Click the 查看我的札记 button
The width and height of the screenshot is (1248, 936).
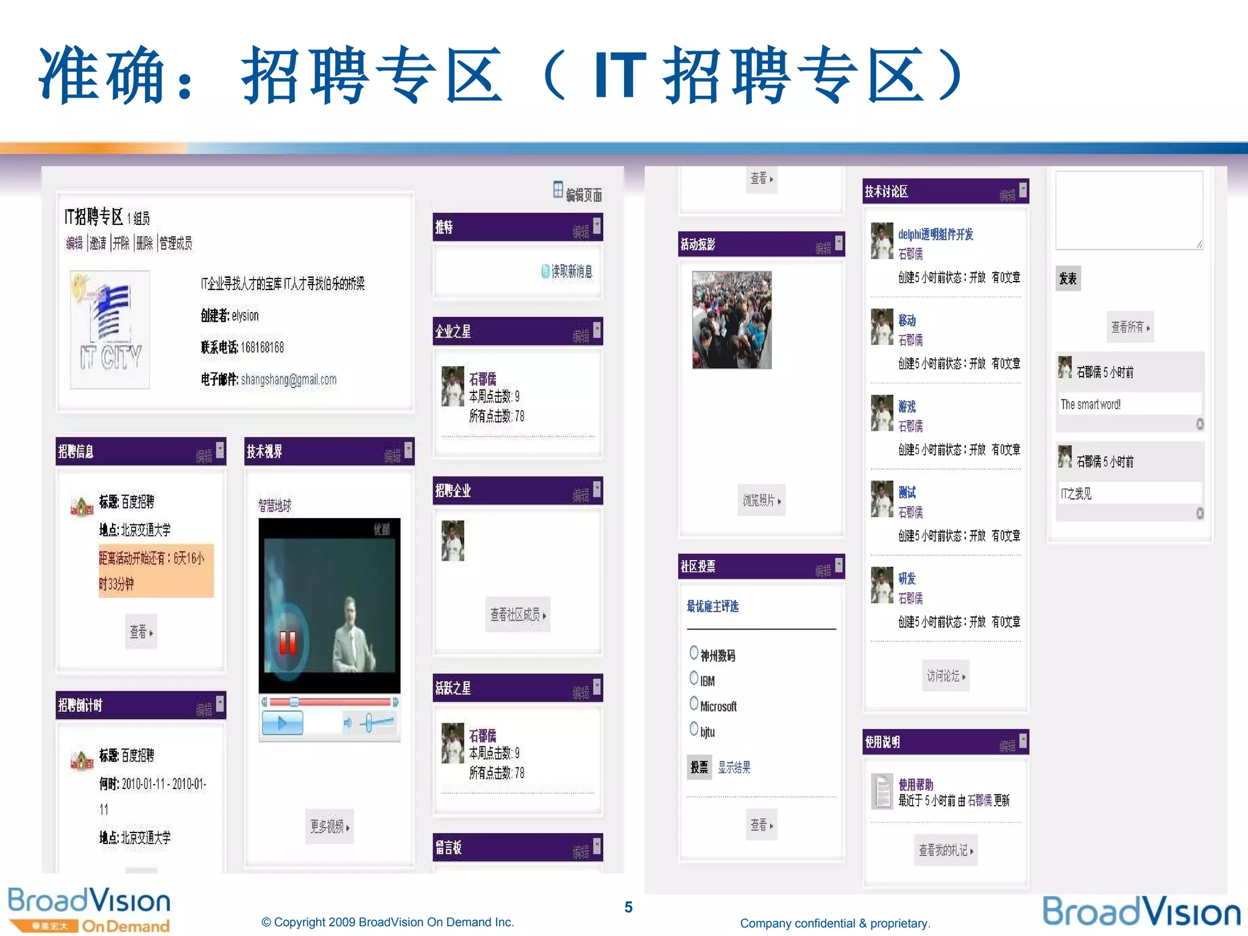(x=946, y=850)
